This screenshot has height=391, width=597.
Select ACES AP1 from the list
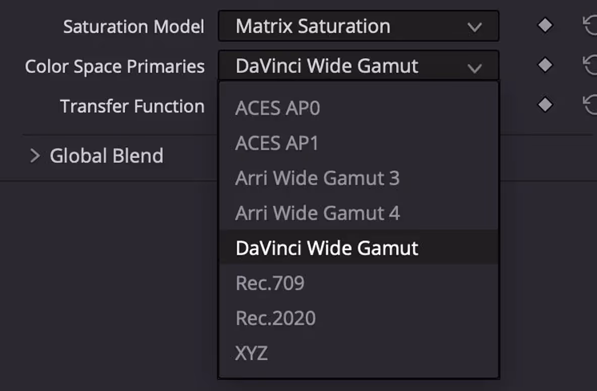point(359,143)
